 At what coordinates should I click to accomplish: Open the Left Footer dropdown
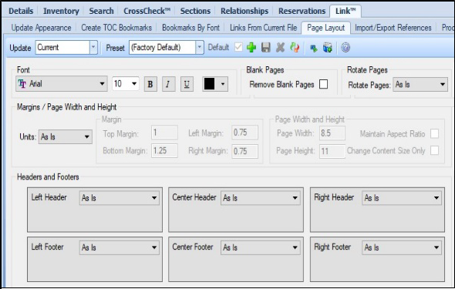tap(120, 247)
